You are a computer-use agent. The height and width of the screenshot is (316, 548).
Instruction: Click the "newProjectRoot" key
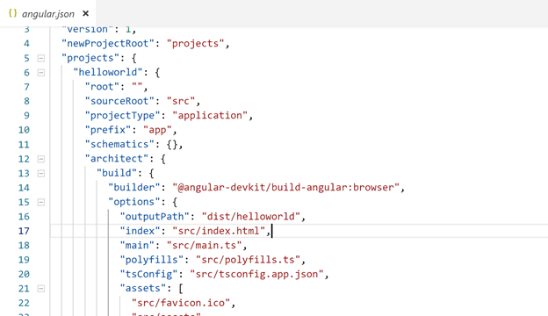[108, 44]
